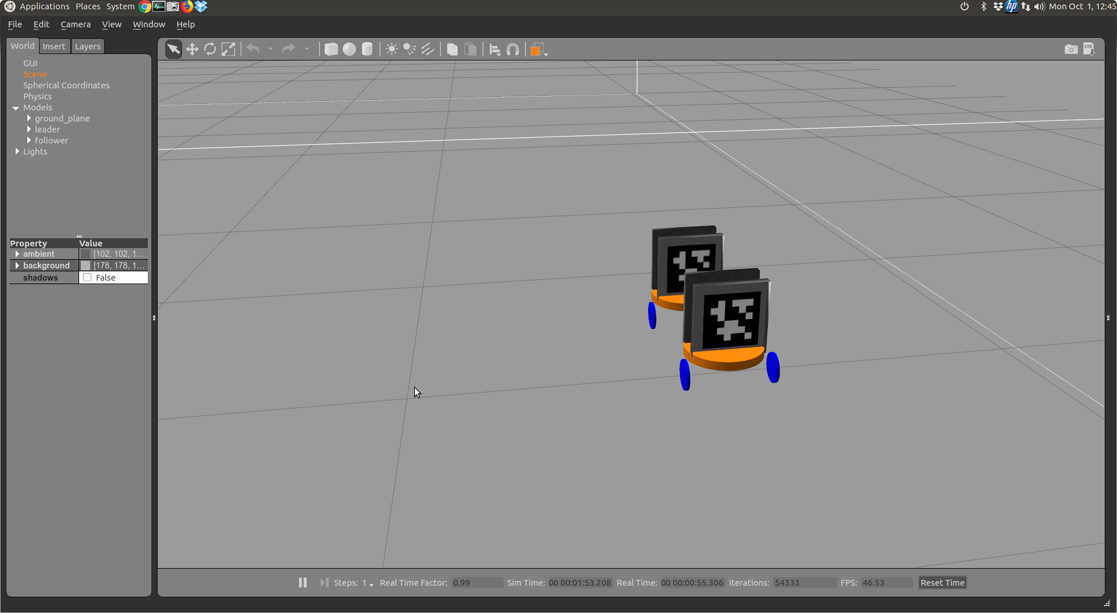Insert a cylinder shape
This screenshot has width=1117, height=613.
point(367,49)
